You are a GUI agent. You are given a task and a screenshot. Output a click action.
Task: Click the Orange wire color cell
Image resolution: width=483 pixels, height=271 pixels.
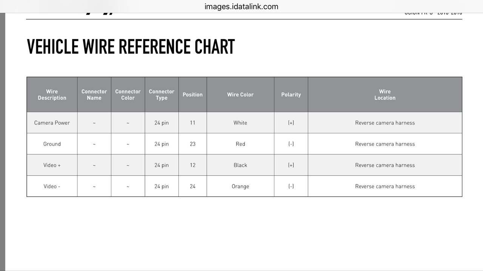coord(240,186)
